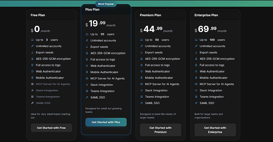Click Get Started with Premium button
This screenshot has width=273, height=142.
[160, 130]
